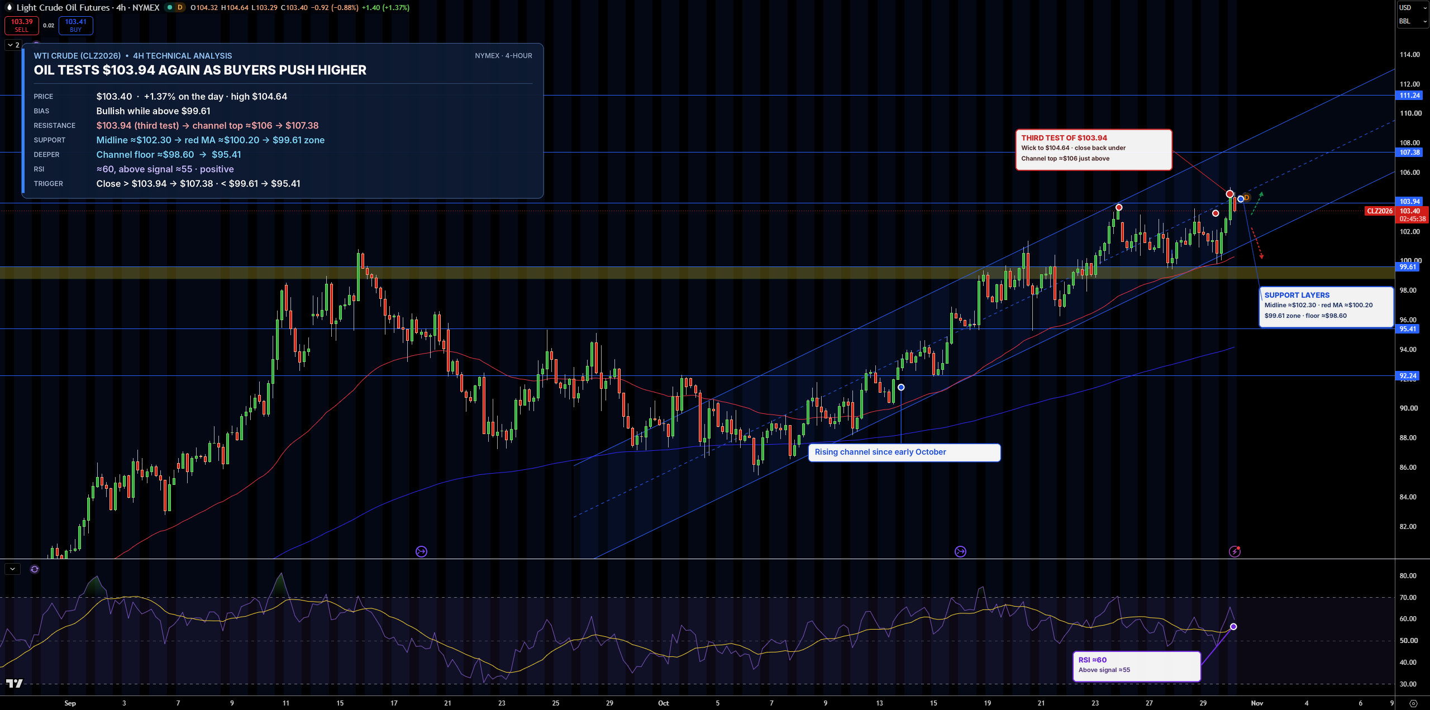Click the small red marker below 103.94 line
Image resolution: width=1430 pixels, height=710 pixels.
click(x=1215, y=213)
